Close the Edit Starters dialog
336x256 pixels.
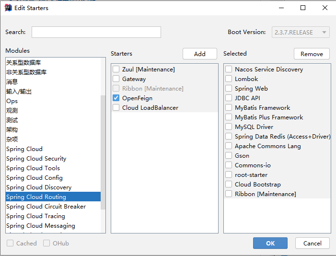[325, 8]
